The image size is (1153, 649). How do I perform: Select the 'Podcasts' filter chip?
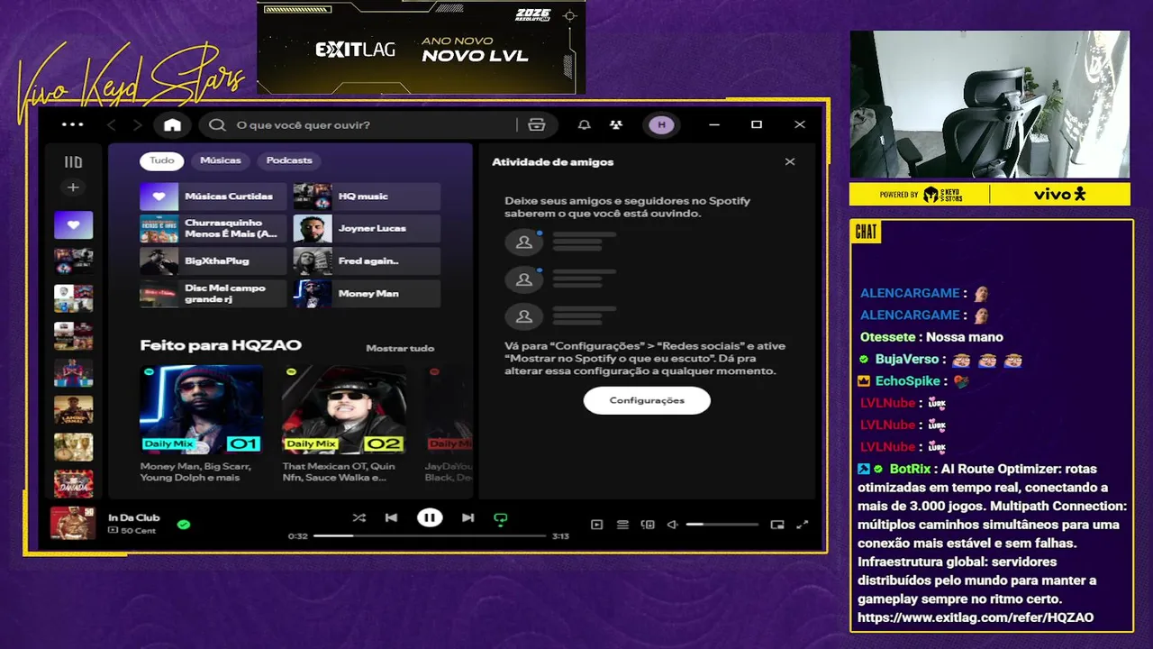(x=289, y=160)
